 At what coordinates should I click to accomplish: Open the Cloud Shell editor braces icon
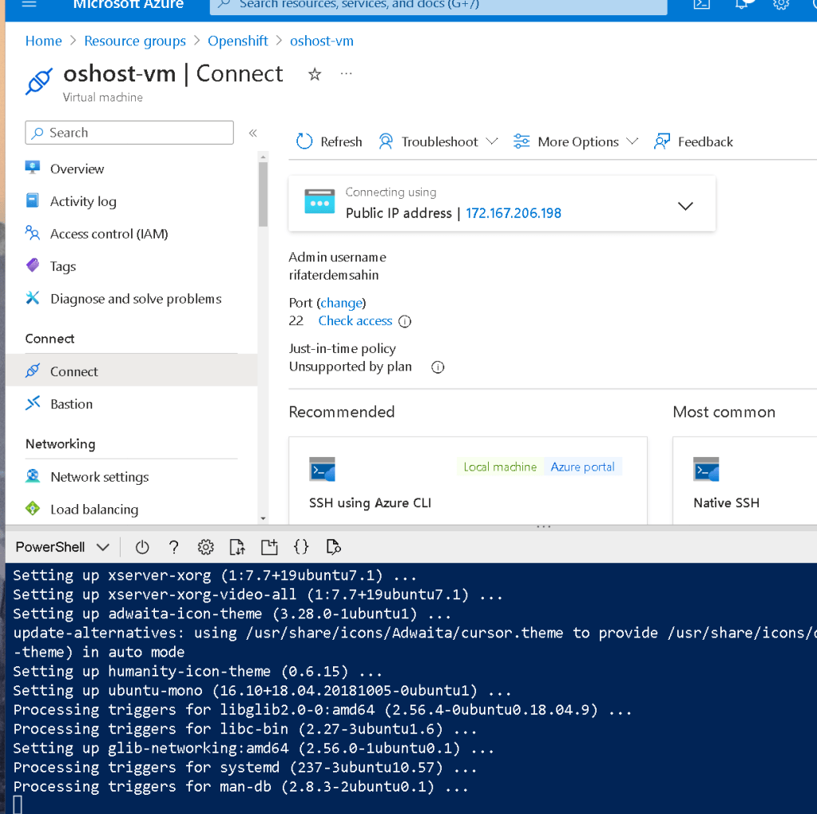pos(301,546)
